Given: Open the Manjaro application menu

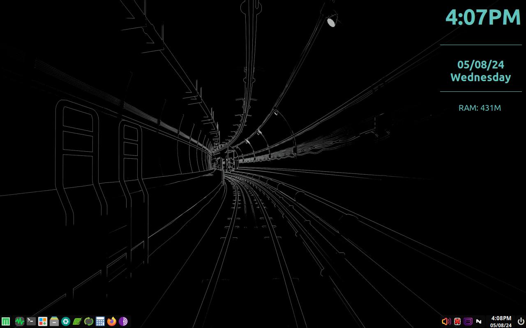Looking at the screenshot, I should (6, 321).
